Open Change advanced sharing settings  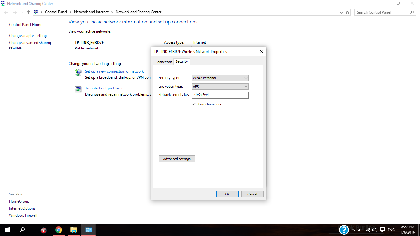tap(30, 45)
